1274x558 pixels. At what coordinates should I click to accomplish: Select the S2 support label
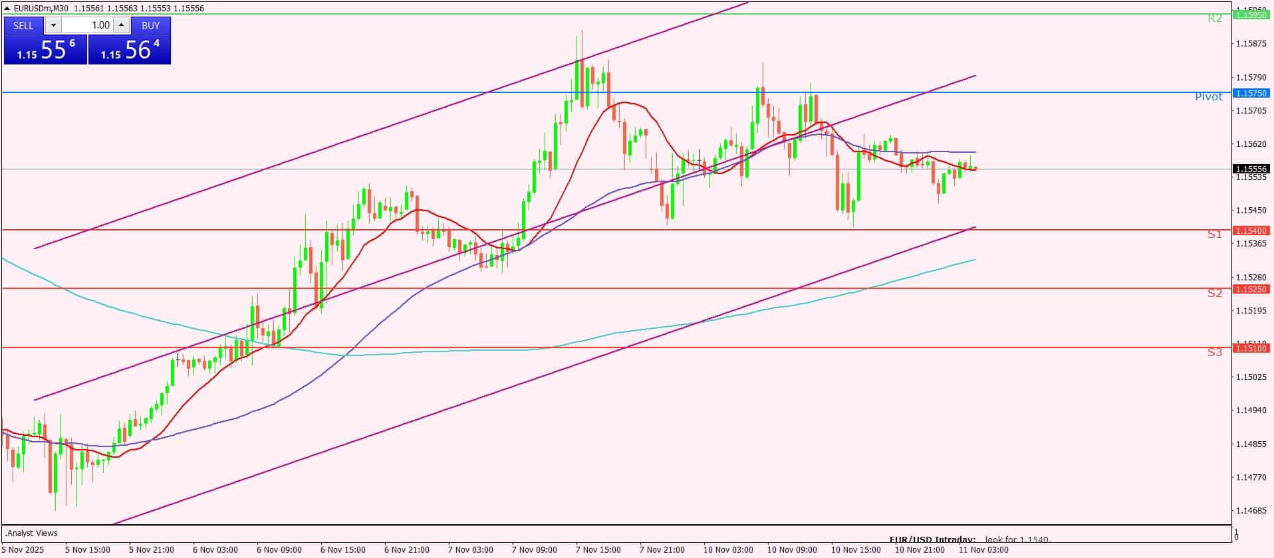[1215, 293]
